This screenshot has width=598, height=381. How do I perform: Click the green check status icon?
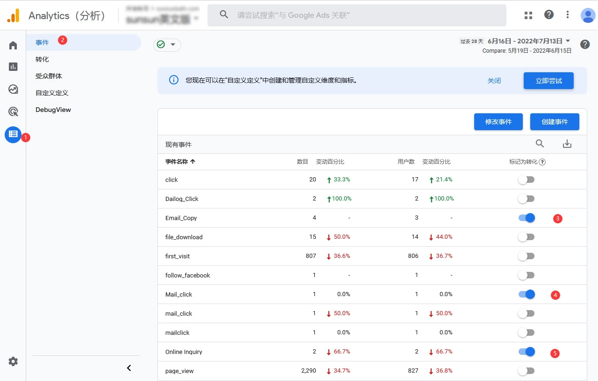click(x=161, y=44)
